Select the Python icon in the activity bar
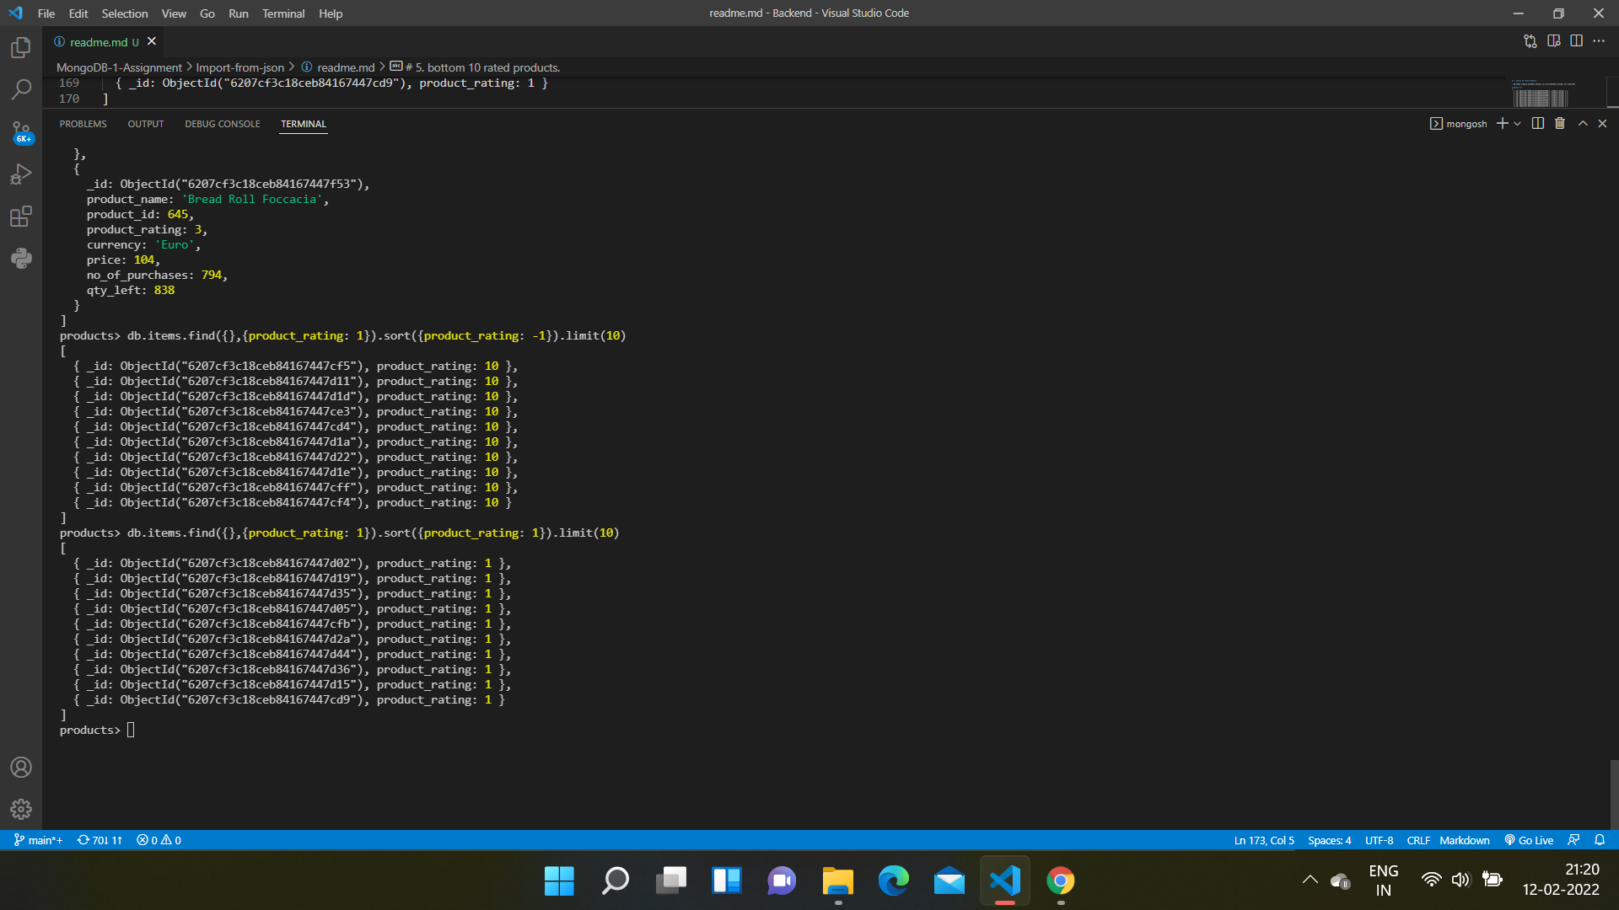The image size is (1619, 910). pos(20,258)
